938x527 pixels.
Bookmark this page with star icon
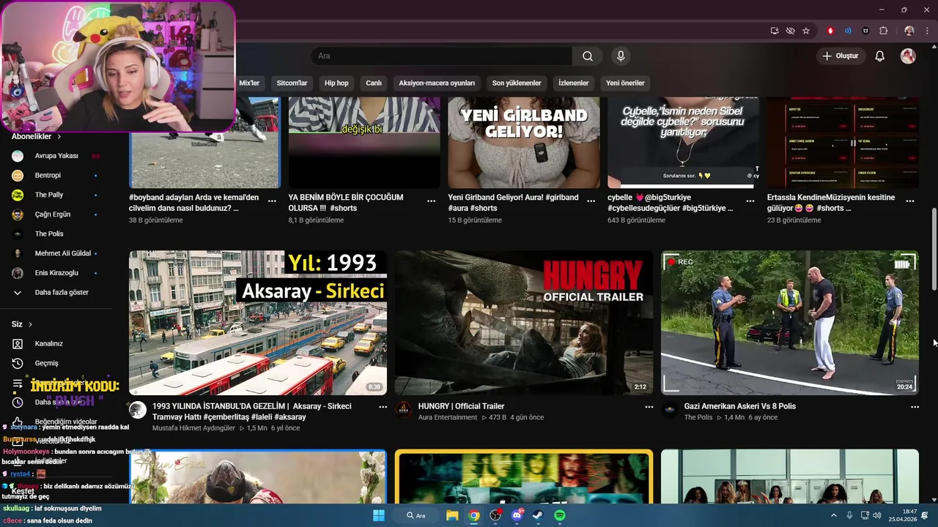[x=806, y=31]
